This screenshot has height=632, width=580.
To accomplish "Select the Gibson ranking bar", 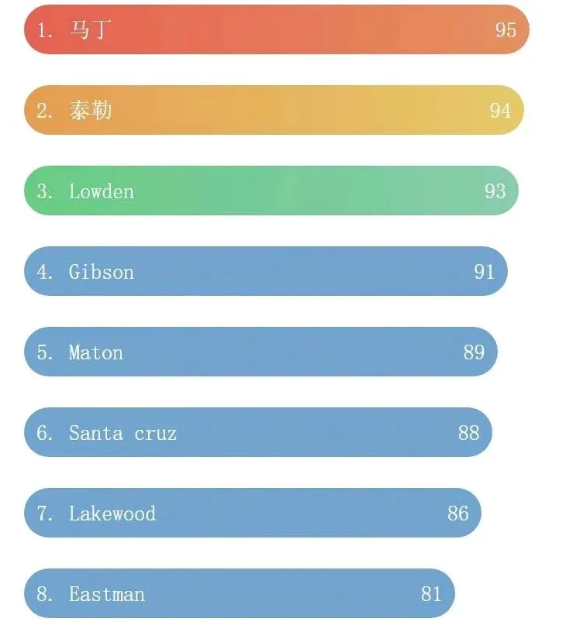I will (x=266, y=271).
